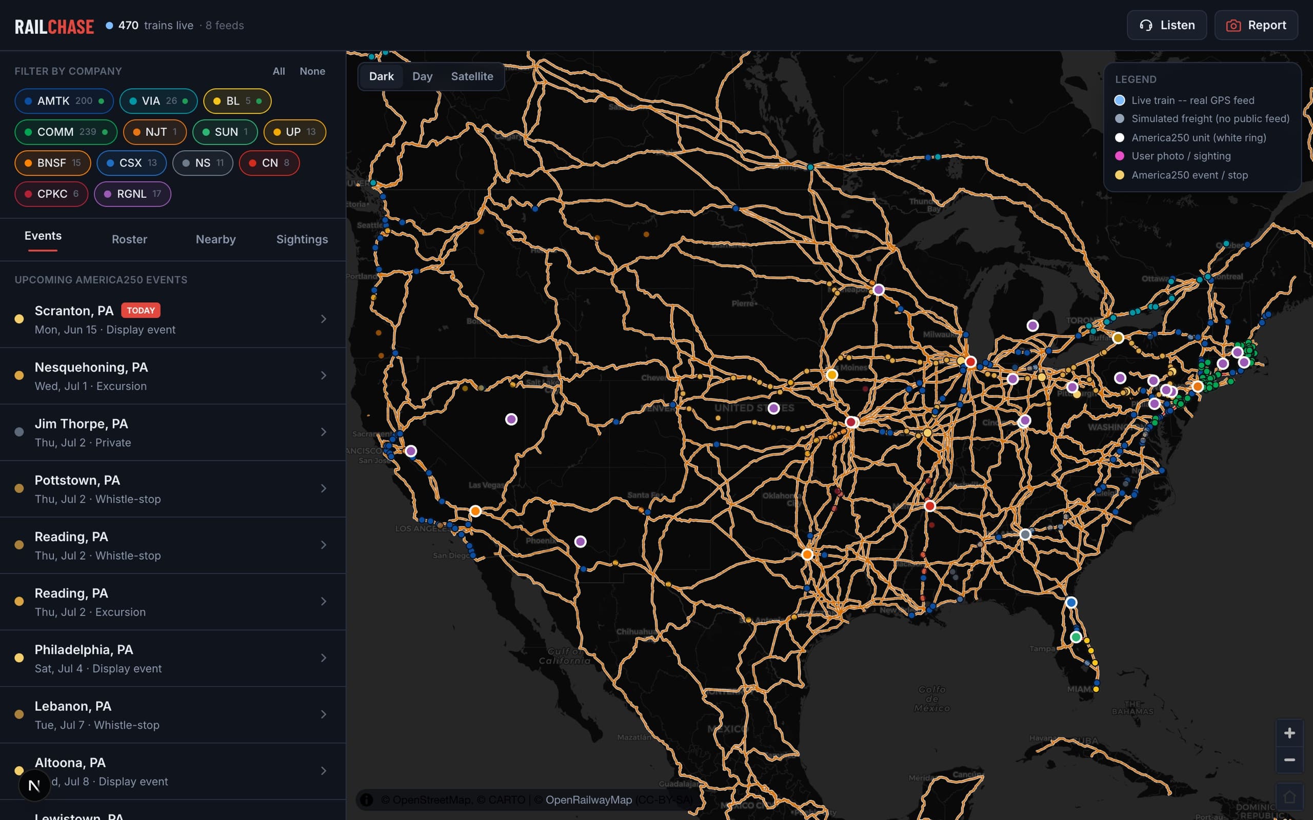Toggle the SUN company filter
The image size is (1313, 820).
(225, 132)
